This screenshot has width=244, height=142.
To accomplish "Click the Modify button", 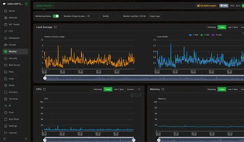I will click(x=106, y=16).
